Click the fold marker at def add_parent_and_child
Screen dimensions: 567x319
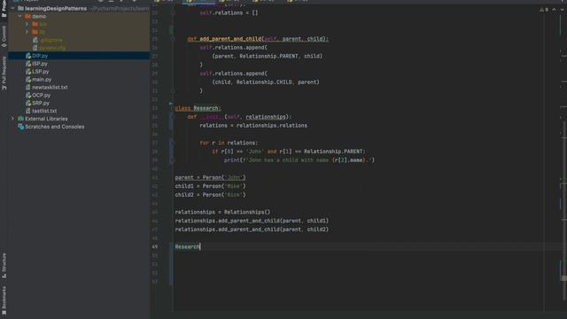pos(173,39)
